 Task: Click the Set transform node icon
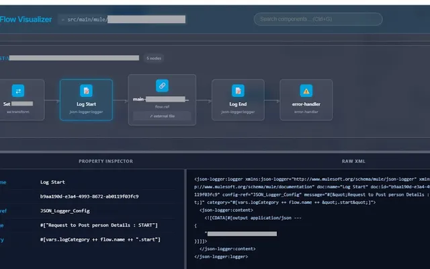click(18, 91)
